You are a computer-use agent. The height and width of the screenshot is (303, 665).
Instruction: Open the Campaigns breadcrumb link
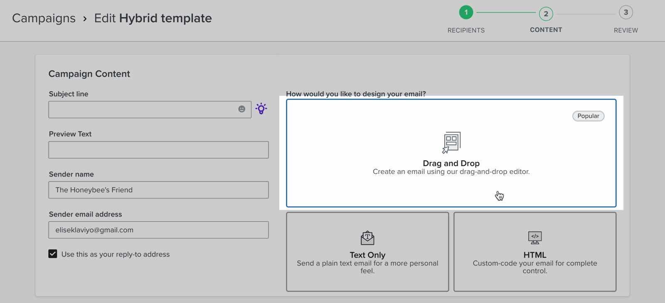coord(44,18)
